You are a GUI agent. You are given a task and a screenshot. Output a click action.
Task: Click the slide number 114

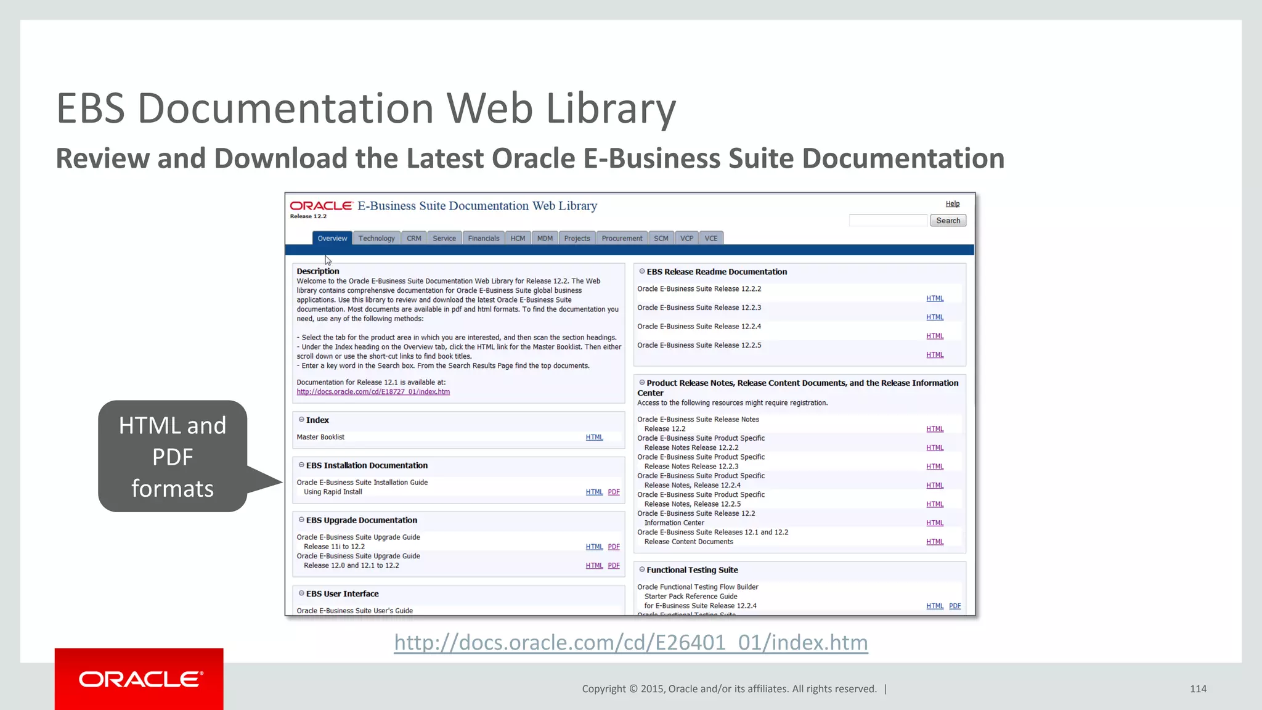coord(1198,689)
